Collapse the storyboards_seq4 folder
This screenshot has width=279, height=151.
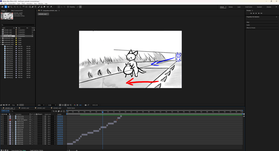1,44
